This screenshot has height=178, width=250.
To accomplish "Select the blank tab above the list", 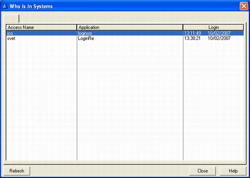I will [x=11, y=19].
